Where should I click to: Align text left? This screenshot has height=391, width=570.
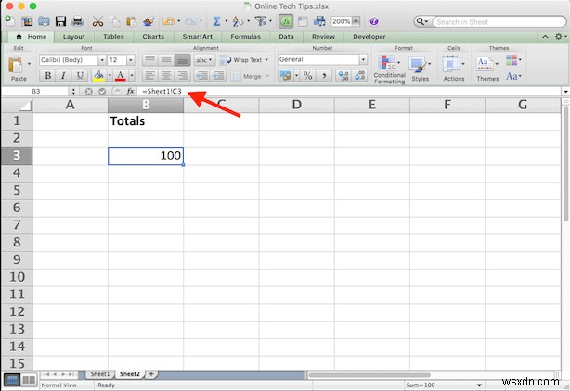point(150,75)
